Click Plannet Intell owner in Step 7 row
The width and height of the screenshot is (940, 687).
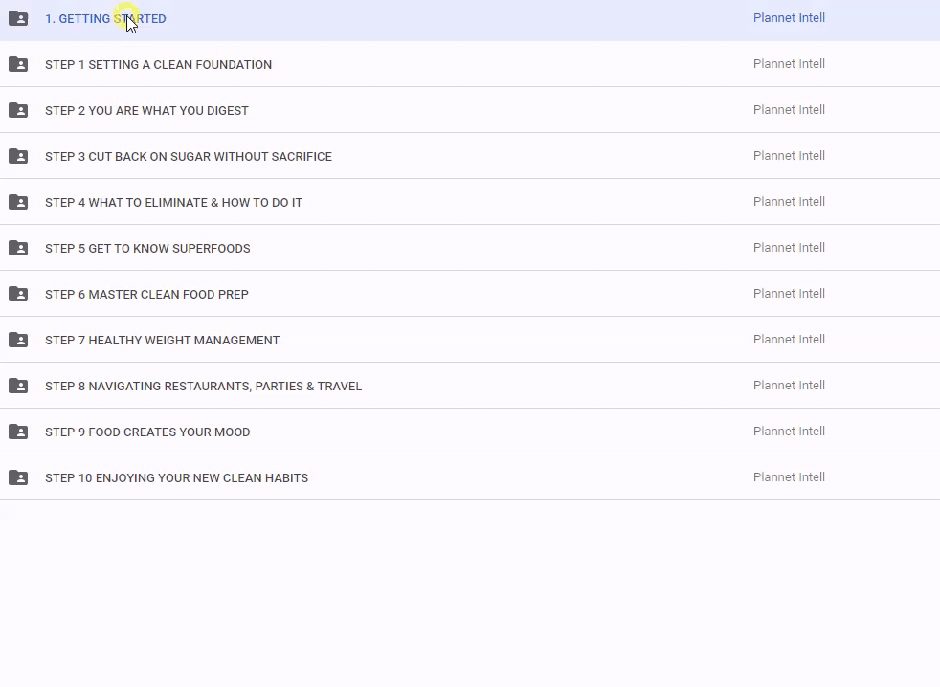[x=789, y=340]
